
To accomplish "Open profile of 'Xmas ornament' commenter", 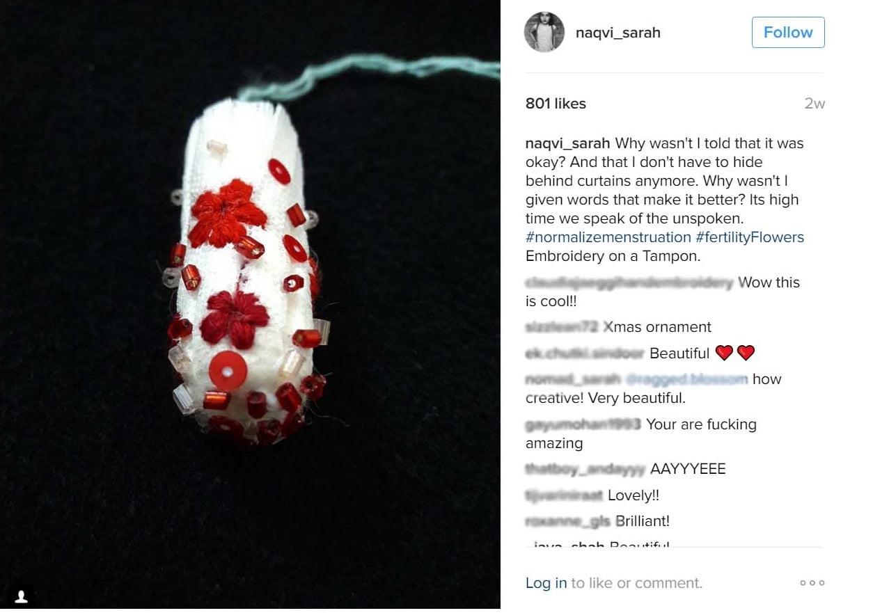I will click(562, 327).
